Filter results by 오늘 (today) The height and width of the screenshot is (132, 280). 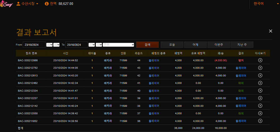click(172, 45)
